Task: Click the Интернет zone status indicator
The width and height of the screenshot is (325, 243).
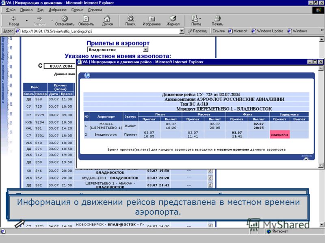Action: click(277, 231)
